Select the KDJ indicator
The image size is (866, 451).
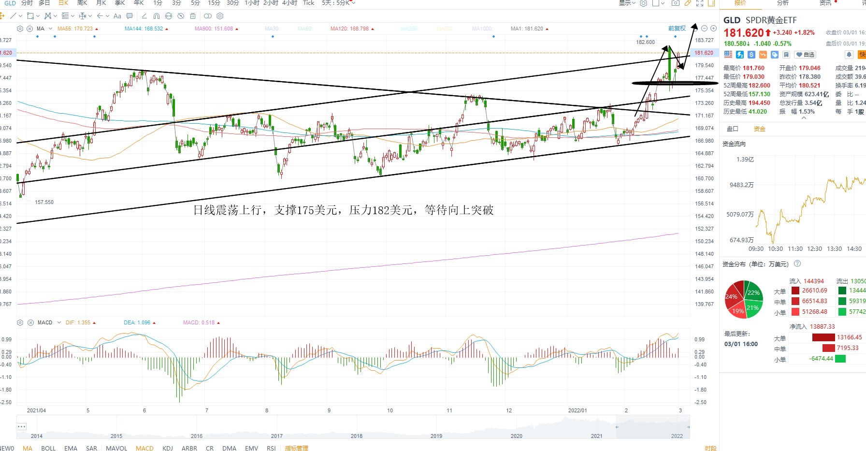click(168, 448)
